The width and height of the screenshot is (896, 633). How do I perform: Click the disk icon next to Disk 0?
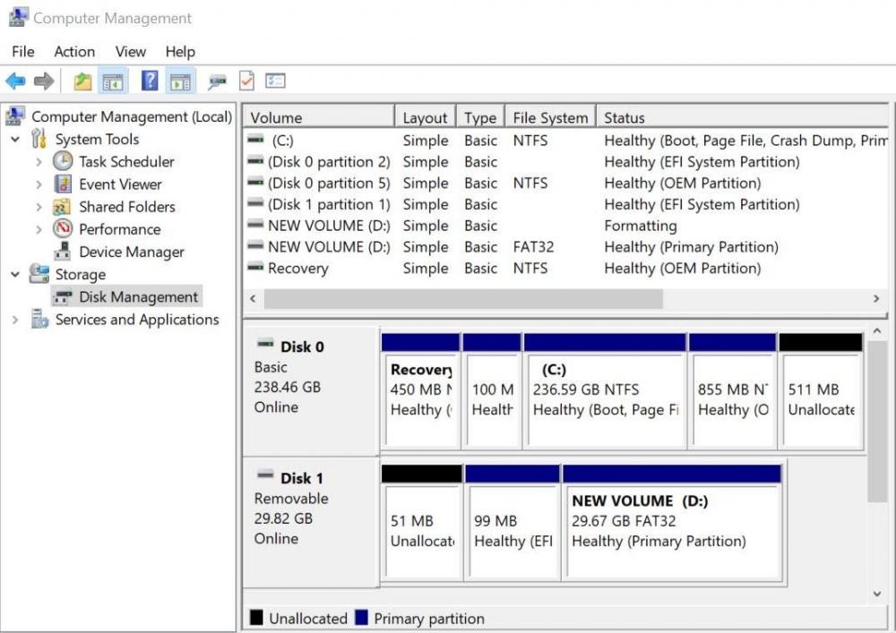click(x=265, y=344)
